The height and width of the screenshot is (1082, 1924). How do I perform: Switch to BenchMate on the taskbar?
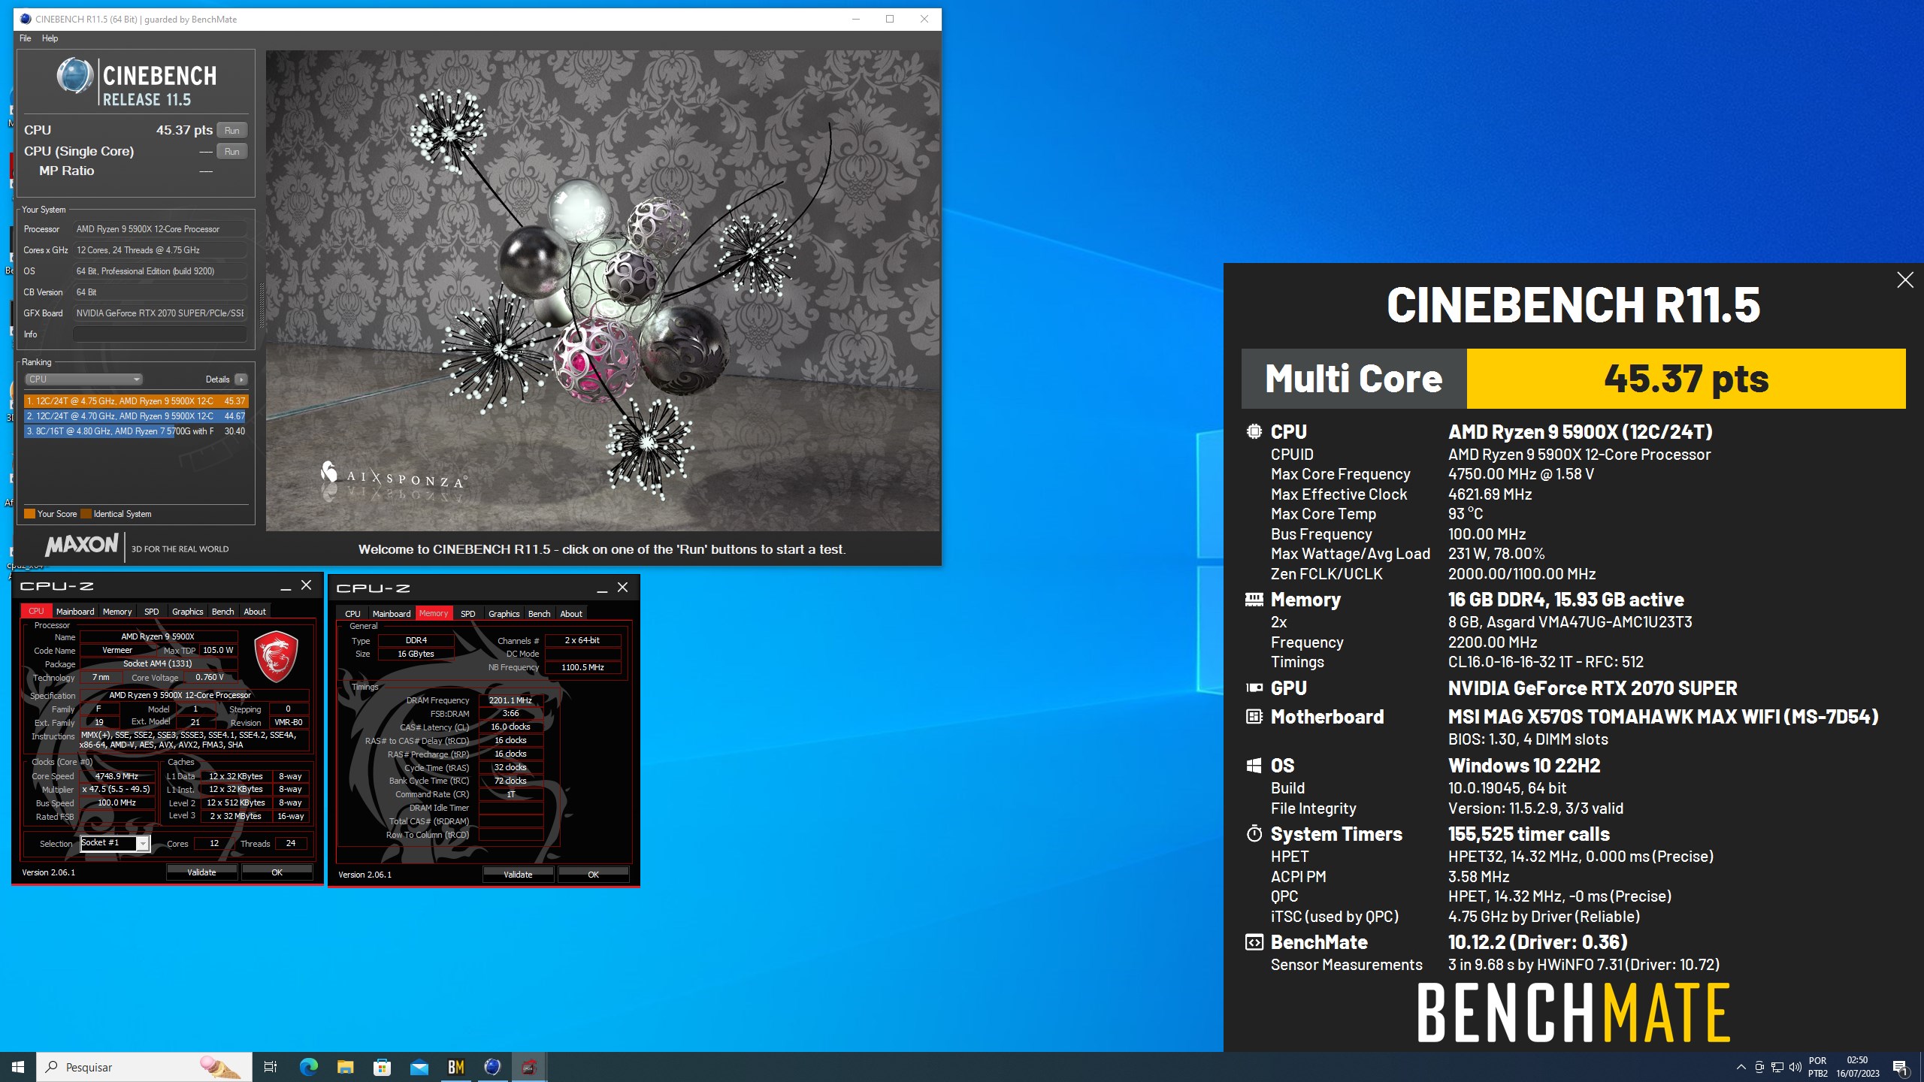[455, 1067]
